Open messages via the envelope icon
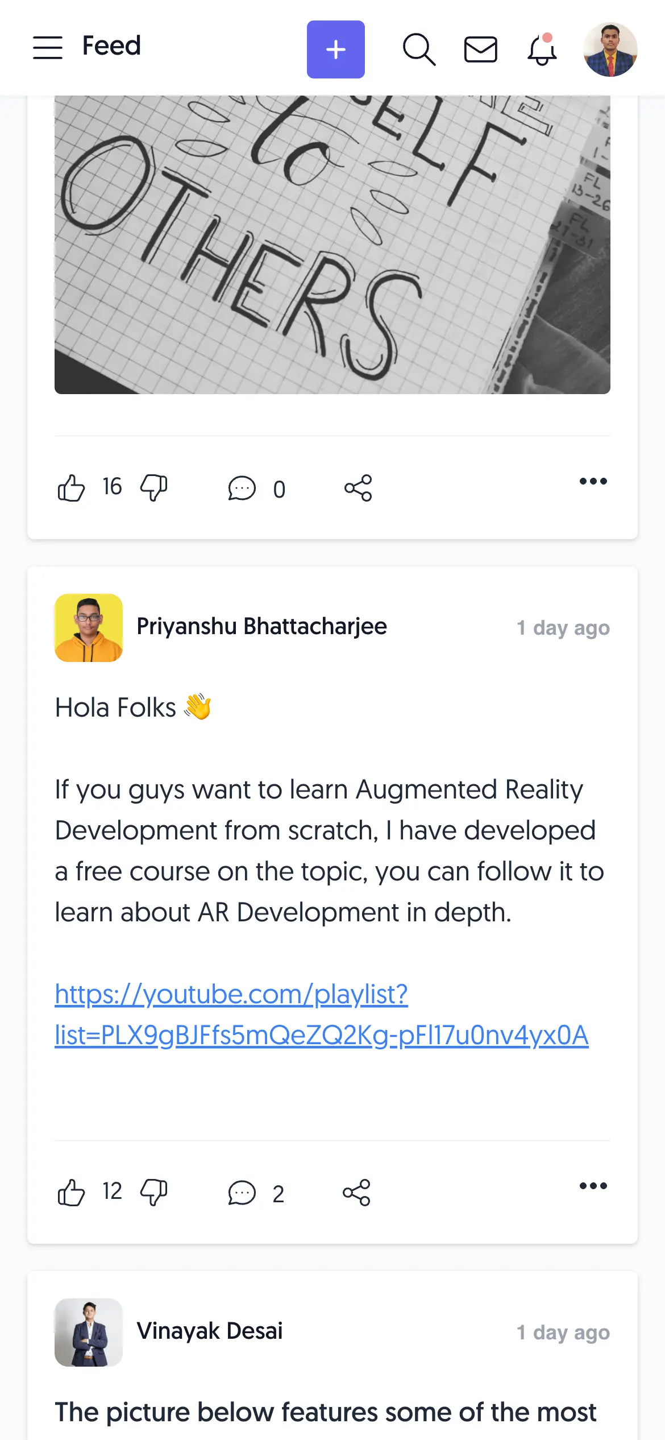 coord(480,49)
